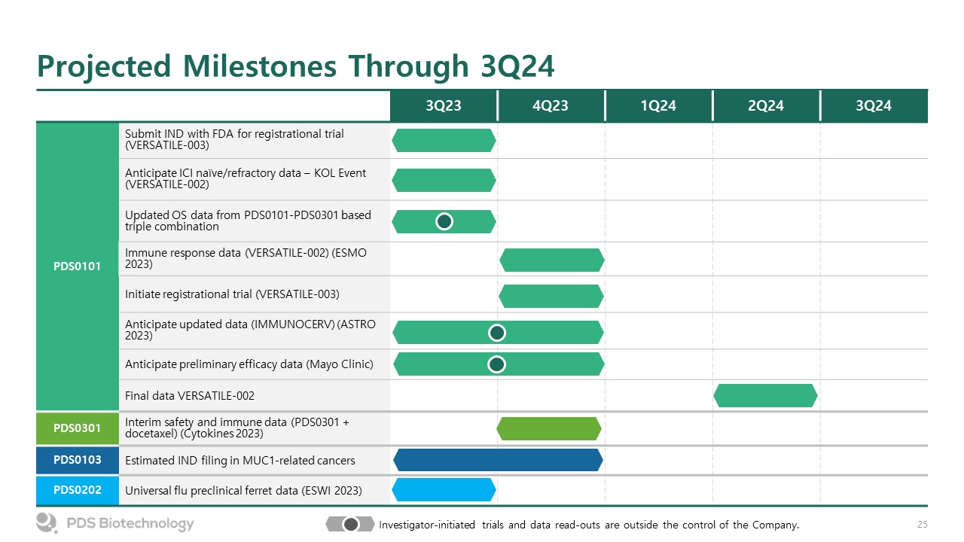This screenshot has width=964, height=542.
Task: Click the light blue bar for Universal flu ferret data
Action: coord(444,490)
